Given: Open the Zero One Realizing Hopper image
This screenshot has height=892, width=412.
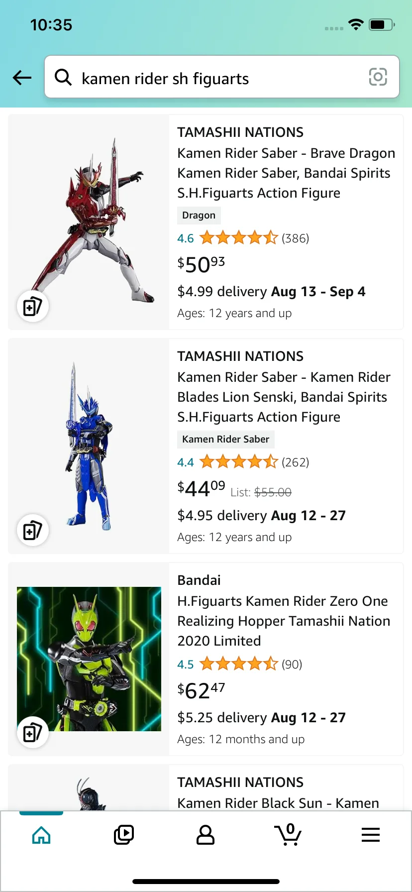Looking at the screenshot, I should tap(90, 658).
